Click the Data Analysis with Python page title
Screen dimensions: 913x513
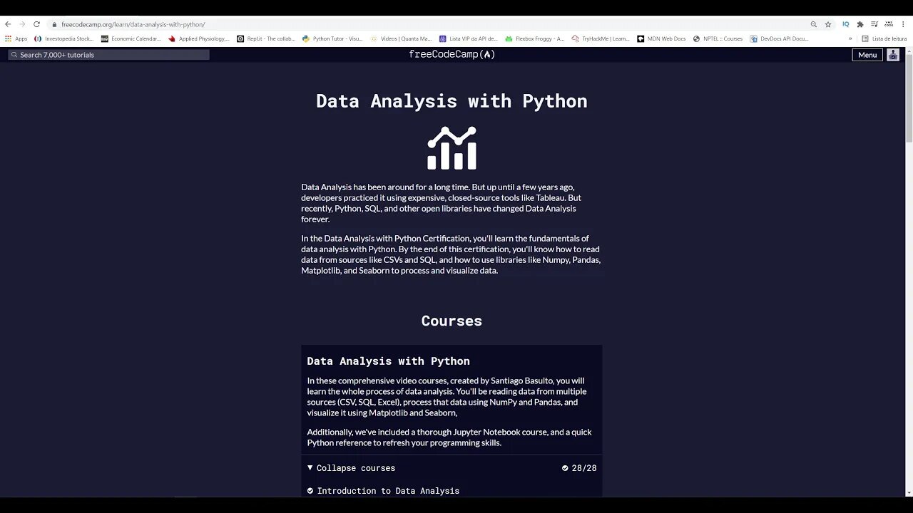pyautogui.click(x=452, y=100)
